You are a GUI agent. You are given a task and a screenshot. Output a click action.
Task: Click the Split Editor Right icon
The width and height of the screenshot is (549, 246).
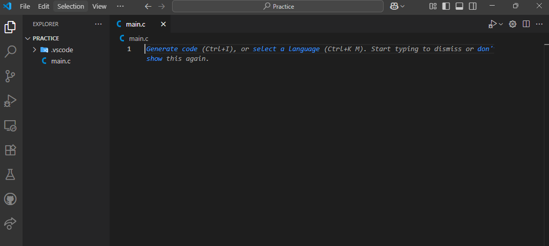pyautogui.click(x=526, y=24)
